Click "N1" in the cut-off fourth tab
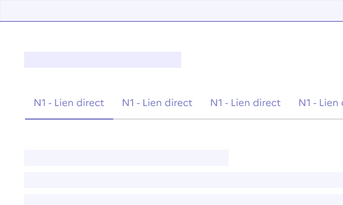 [x=305, y=103]
